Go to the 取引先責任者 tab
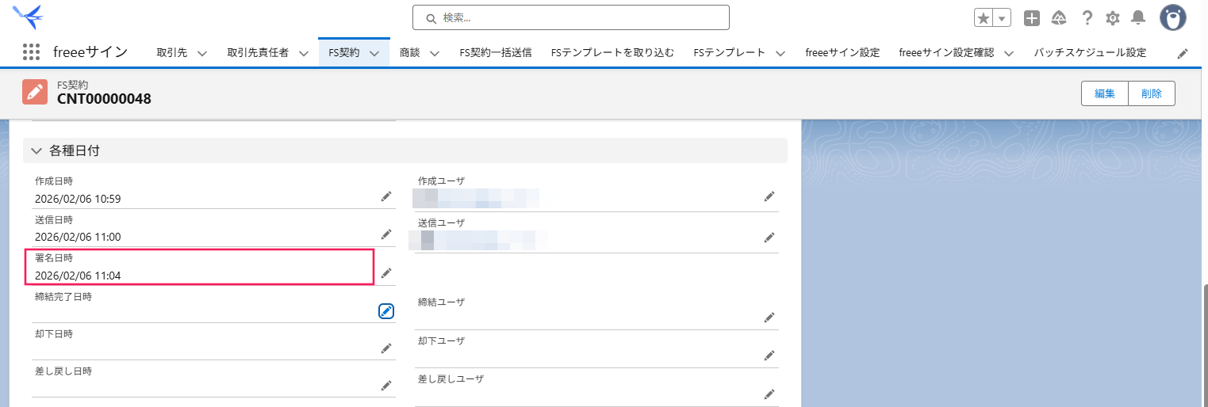1208x407 pixels. [x=258, y=53]
